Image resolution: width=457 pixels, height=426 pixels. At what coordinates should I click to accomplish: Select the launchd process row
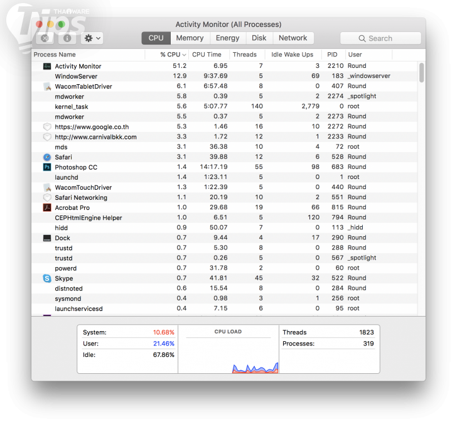225,177
